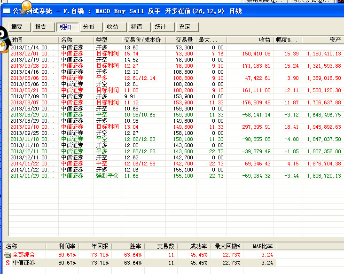Click price cell 12.06/12.58
Image resolution: width=344 pixels, height=274 pixels.
click(x=140, y=164)
